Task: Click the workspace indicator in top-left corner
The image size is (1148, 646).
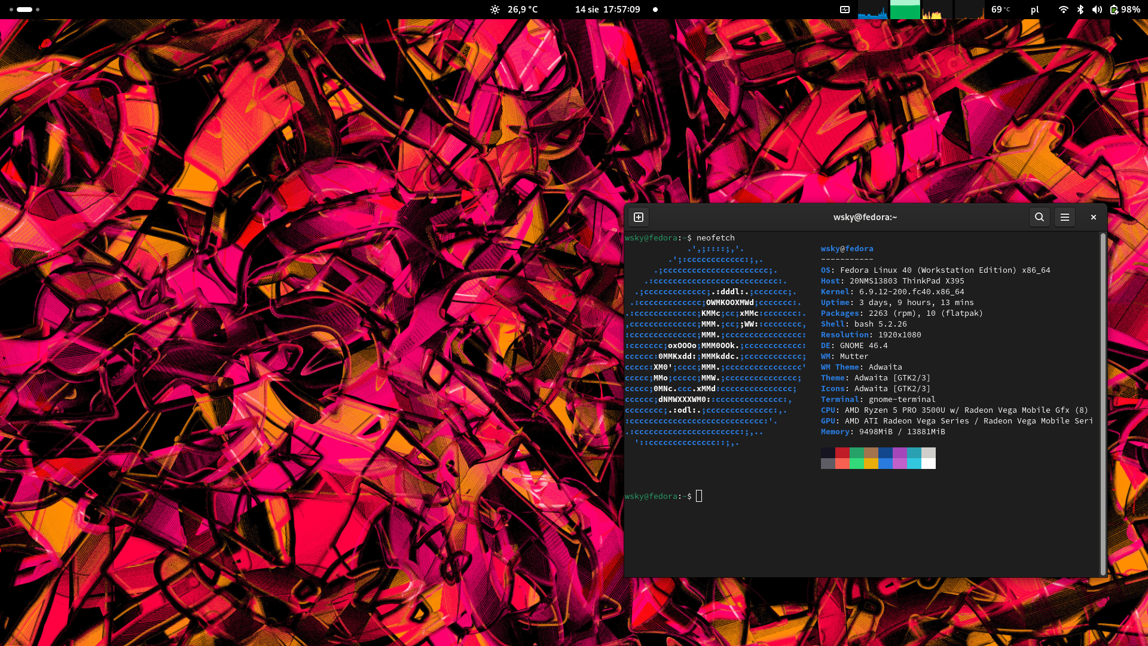Action: pyautogui.click(x=25, y=10)
